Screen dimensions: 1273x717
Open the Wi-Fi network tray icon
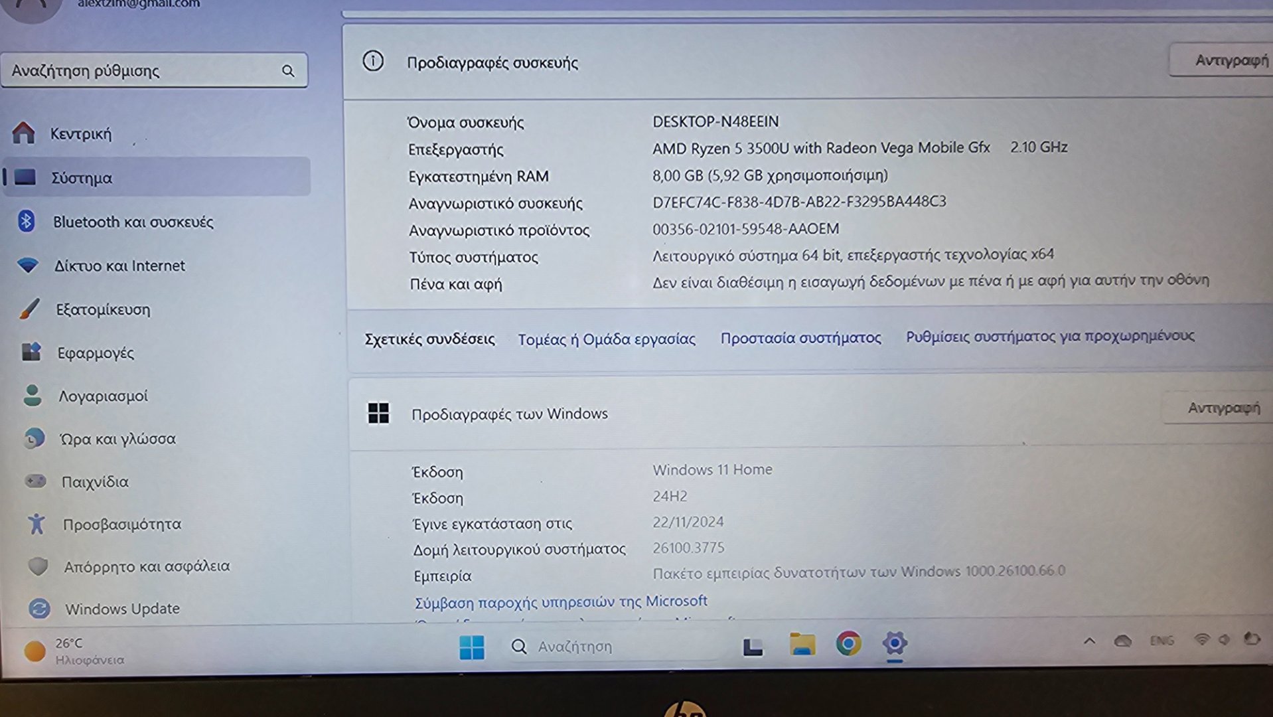[1201, 639]
